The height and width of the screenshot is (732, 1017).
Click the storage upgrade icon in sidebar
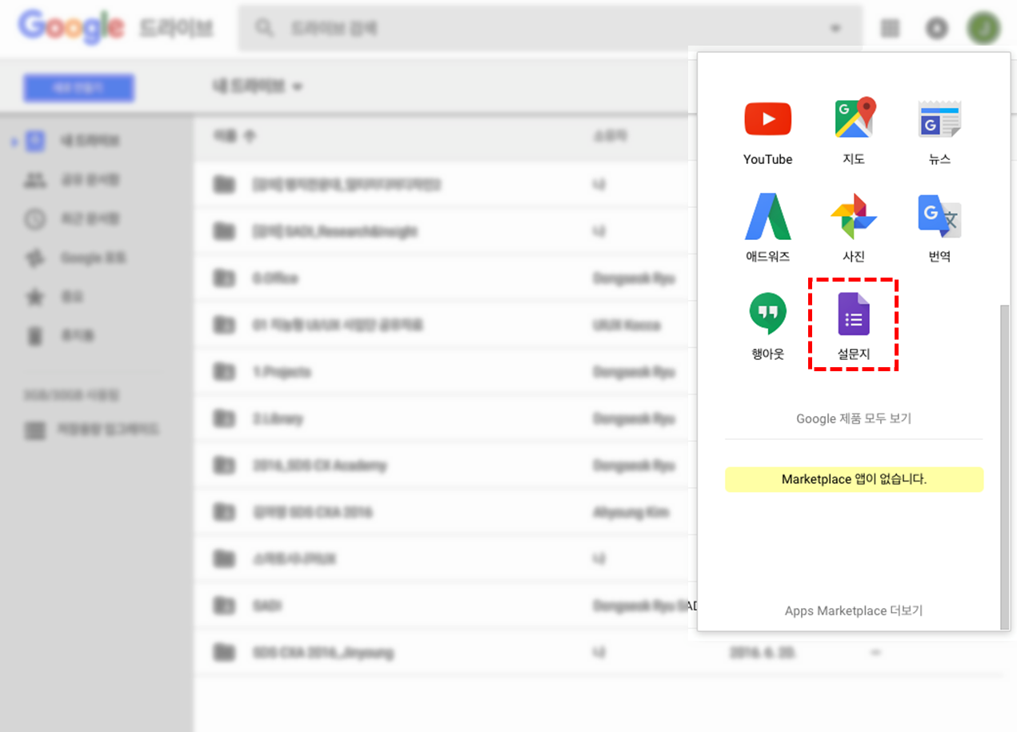tap(35, 430)
